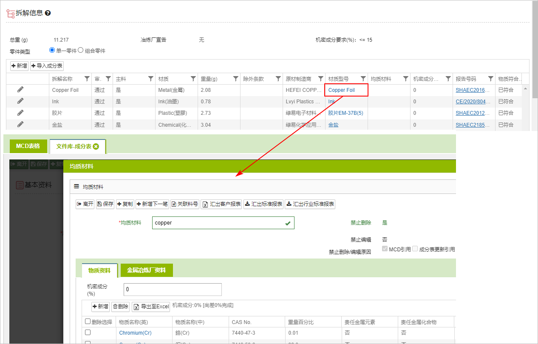Enable the 成分表更新引用 checkbox
This screenshot has height=344, width=538.
tap(415, 249)
